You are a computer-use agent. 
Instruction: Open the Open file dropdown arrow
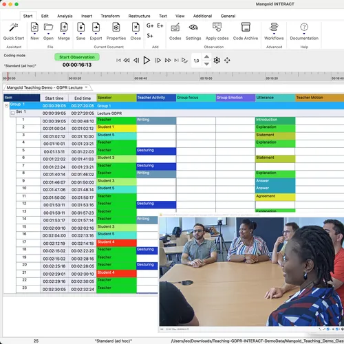48,34
